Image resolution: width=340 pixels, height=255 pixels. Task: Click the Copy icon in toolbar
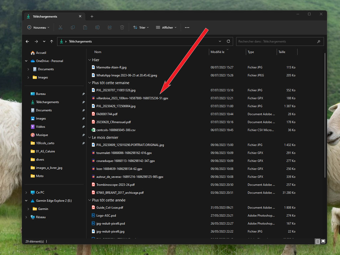pos(73,28)
